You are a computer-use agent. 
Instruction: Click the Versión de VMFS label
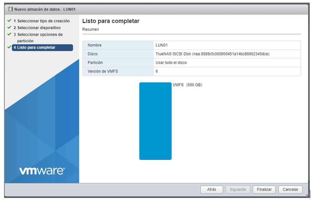tap(103, 71)
